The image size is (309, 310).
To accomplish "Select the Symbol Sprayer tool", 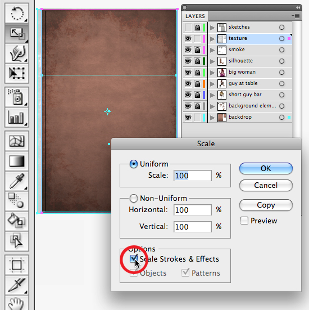I will coord(17,97).
